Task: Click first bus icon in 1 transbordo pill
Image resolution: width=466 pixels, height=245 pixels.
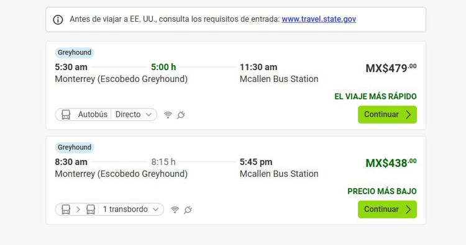Action: [x=66, y=210]
